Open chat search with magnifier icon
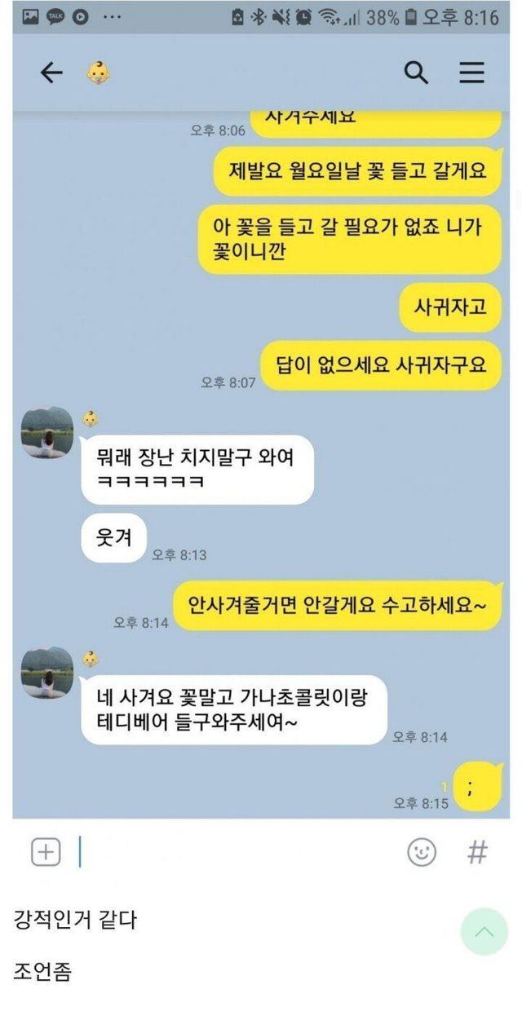The height and width of the screenshot is (1020, 522). (x=416, y=73)
